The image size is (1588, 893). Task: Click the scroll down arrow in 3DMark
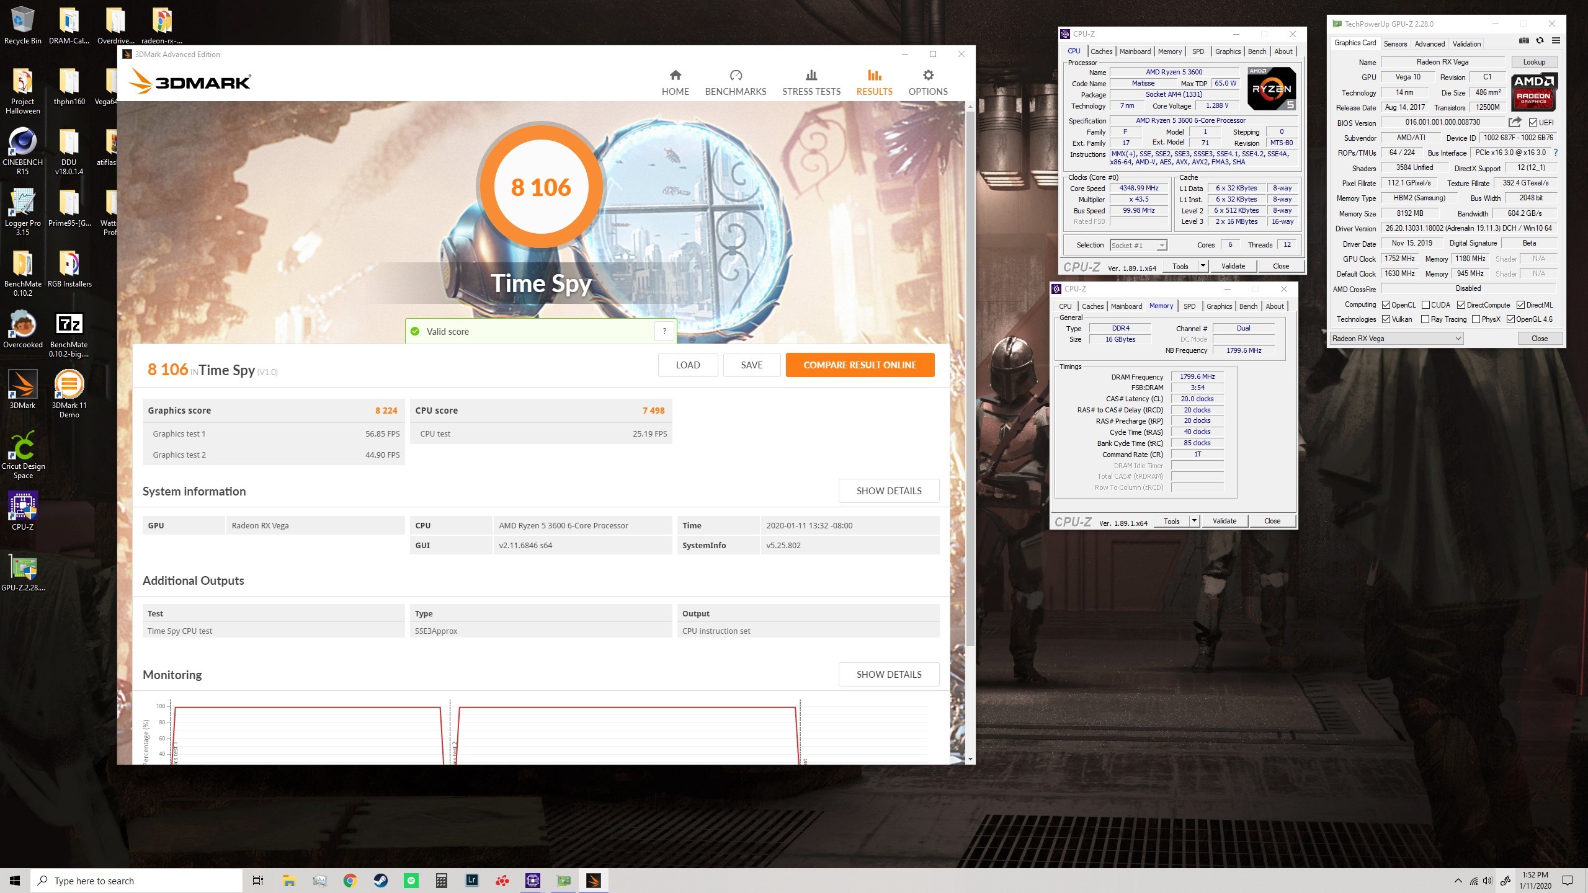[x=970, y=758]
